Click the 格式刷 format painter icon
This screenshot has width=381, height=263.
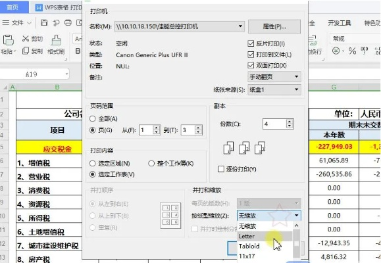[56, 40]
